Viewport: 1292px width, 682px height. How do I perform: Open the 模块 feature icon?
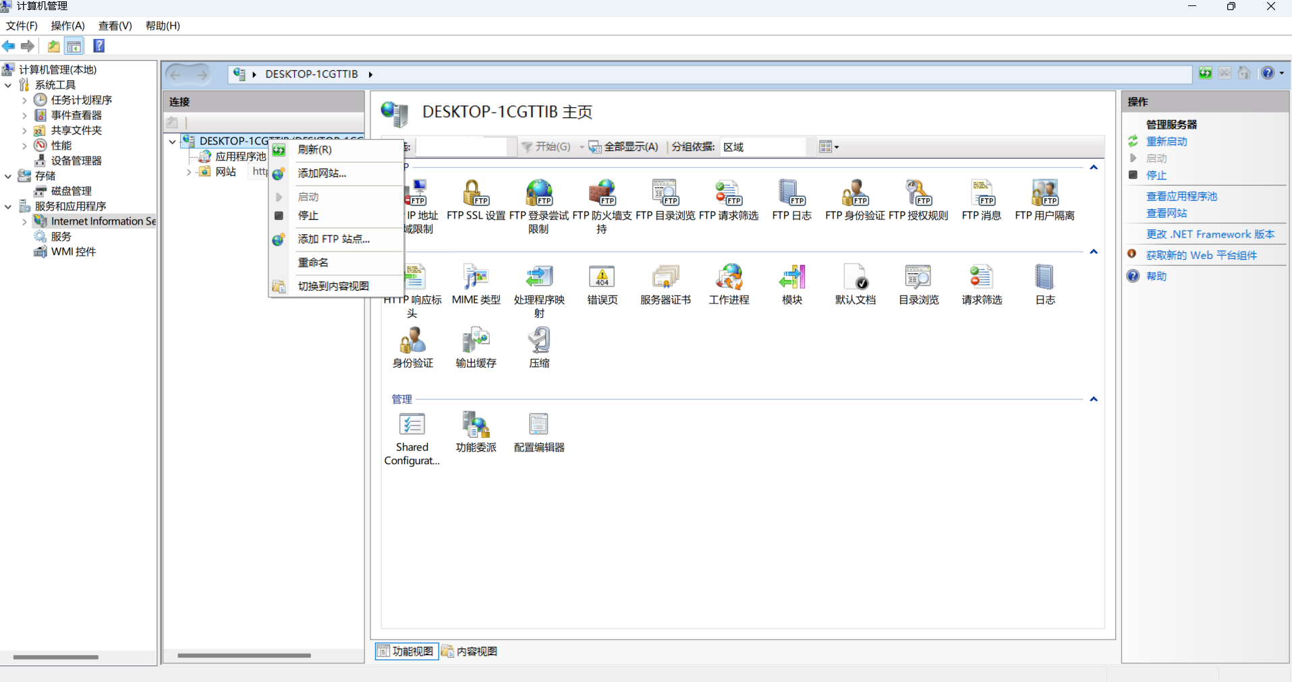[x=791, y=285]
